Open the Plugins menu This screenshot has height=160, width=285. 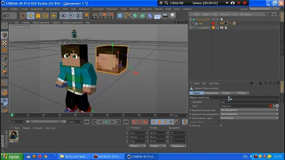(x=159, y=9)
